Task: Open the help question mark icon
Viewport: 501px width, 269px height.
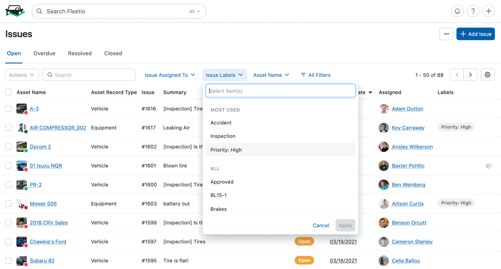Action: tap(473, 11)
